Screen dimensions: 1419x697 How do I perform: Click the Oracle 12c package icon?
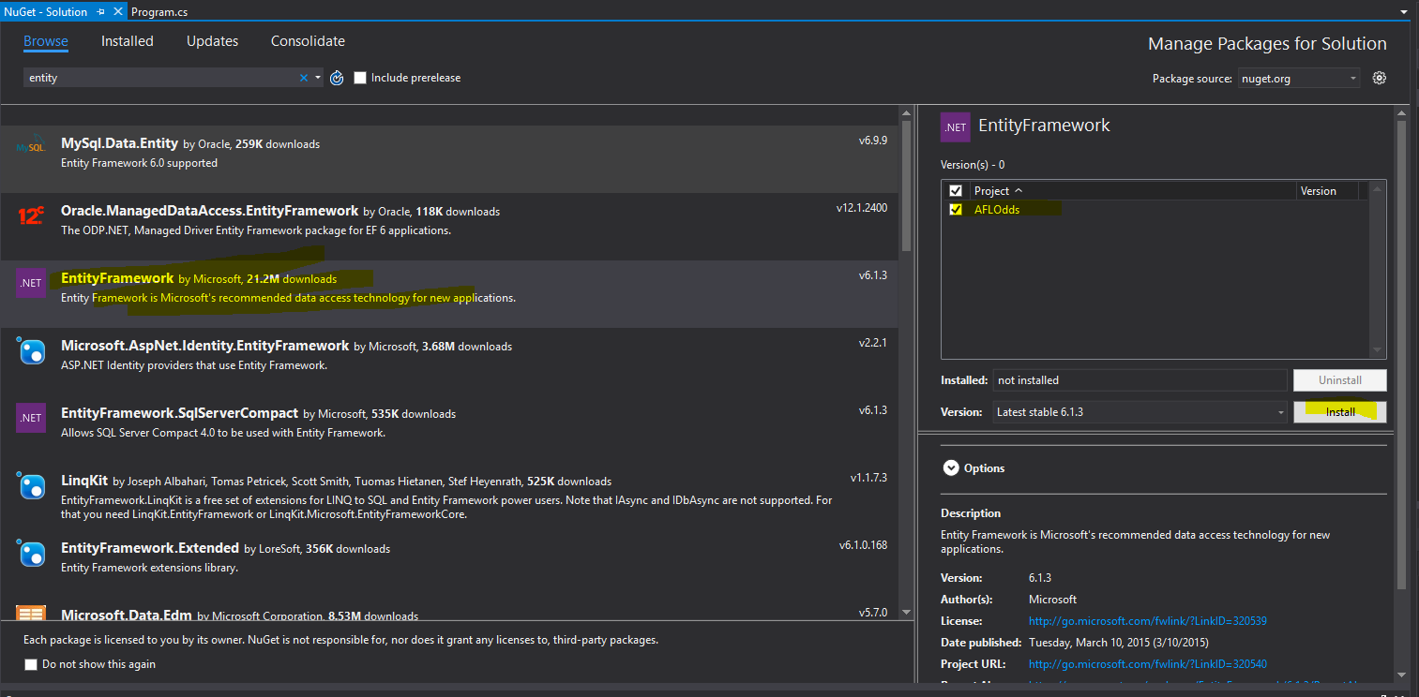[31, 215]
